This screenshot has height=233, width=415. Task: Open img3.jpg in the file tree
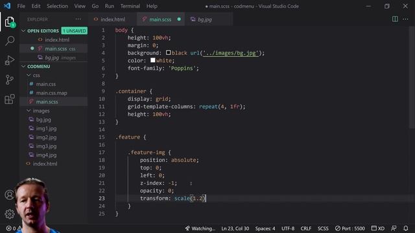tap(54, 146)
